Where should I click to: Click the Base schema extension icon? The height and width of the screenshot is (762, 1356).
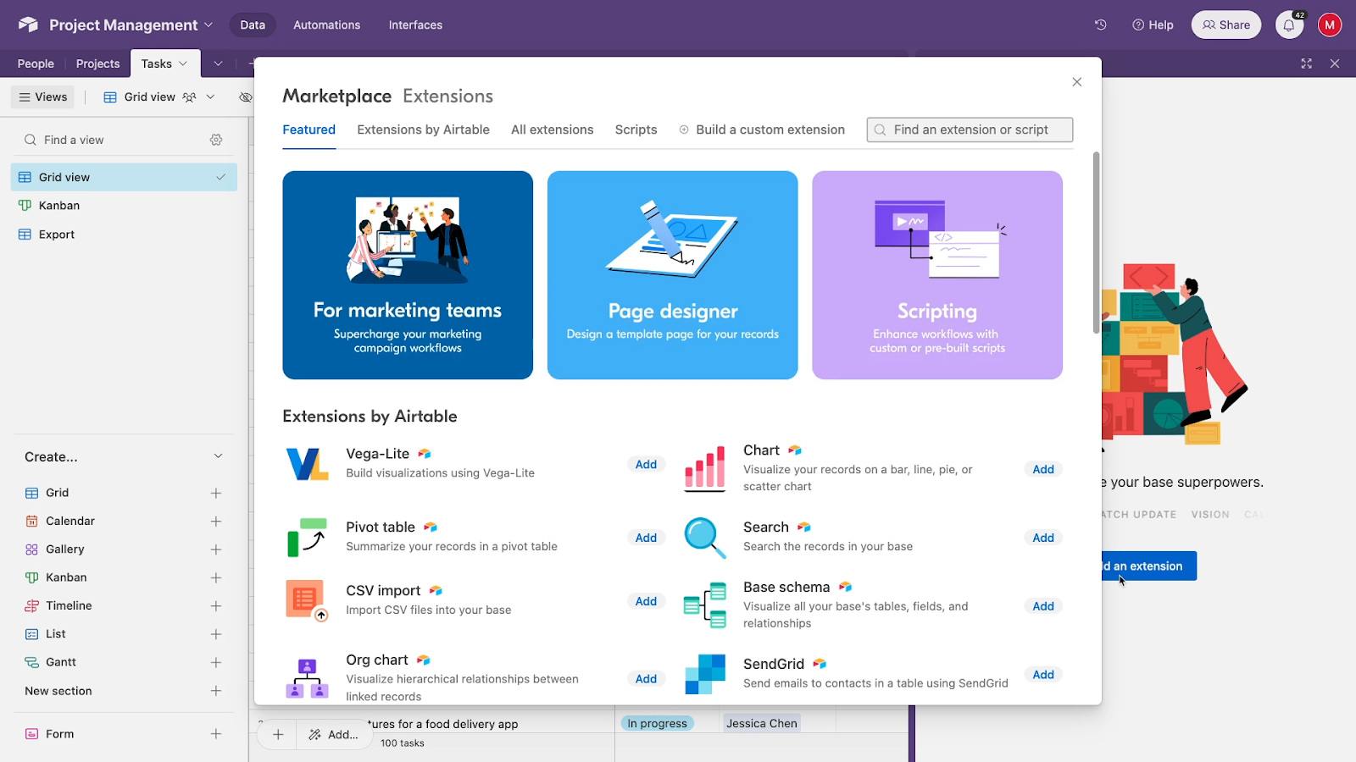coord(704,605)
